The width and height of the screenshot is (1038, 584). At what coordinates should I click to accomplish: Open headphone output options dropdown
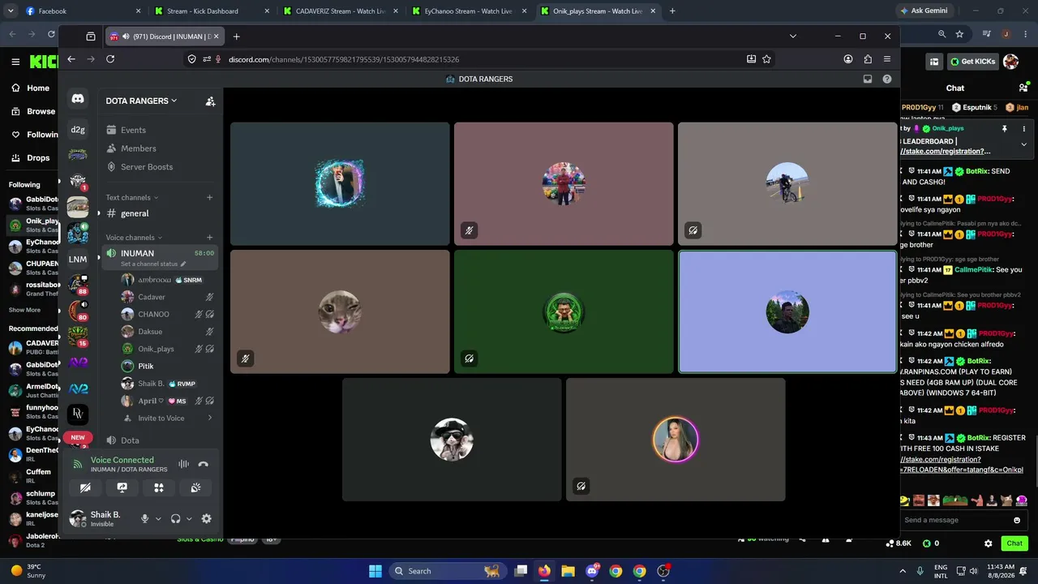pos(189,519)
